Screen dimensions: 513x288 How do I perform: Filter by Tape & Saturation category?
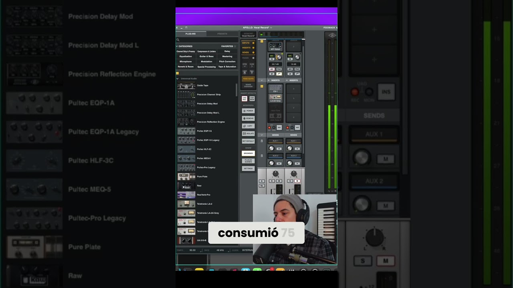click(227, 67)
